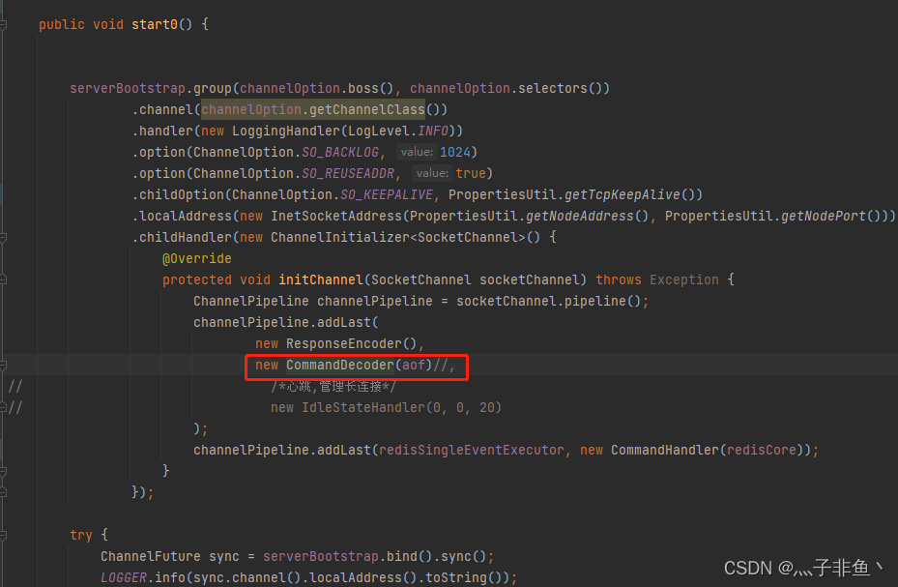The image size is (898, 587).
Task: Click the method name start0
Action: pos(155,24)
